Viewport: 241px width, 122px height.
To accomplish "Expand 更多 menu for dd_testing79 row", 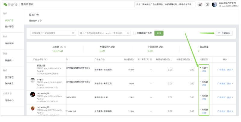I will [230, 112].
